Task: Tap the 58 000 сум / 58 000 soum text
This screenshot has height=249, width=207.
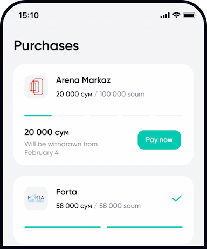Action: (x=98, y=206)
